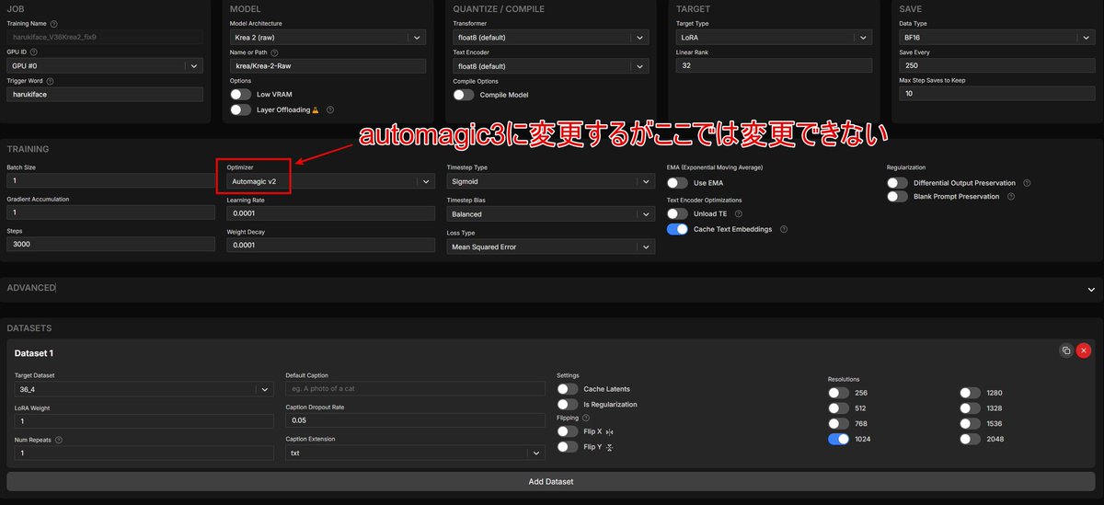Open the Differential Output Preservation help icon

click(1027, 183)
